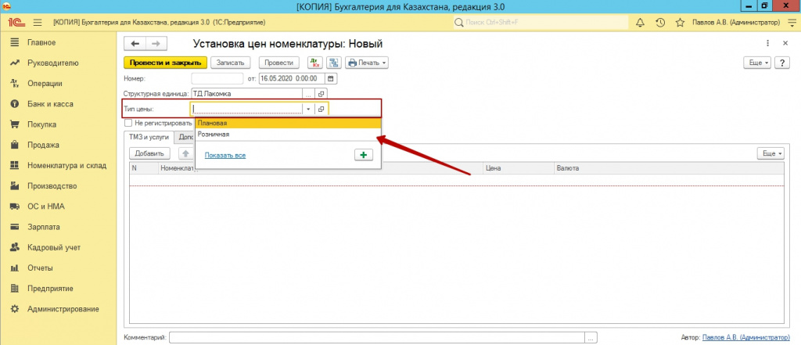The height and width of the screenshot is (345, 801).
Task: Open the document structure icon
Action: click(x=333, y=63)
